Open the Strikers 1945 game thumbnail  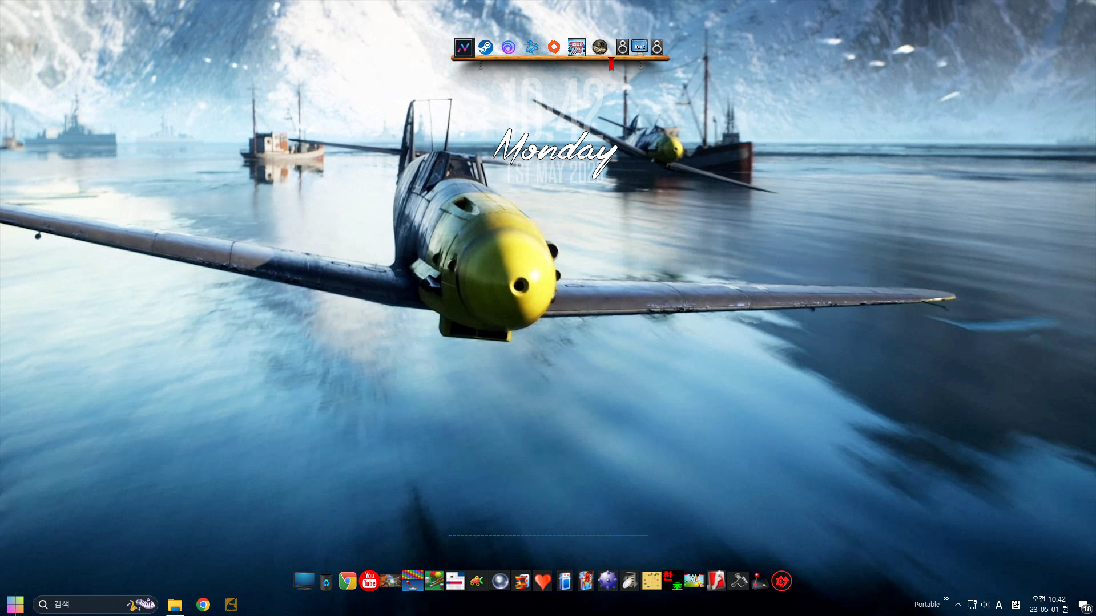tap(577, 47)
